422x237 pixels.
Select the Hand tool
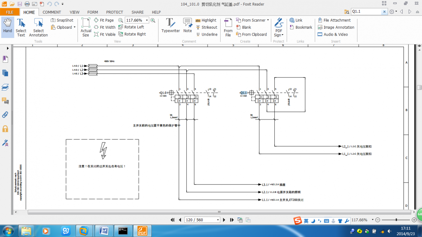pyautogui.click(x=8, y=26)
